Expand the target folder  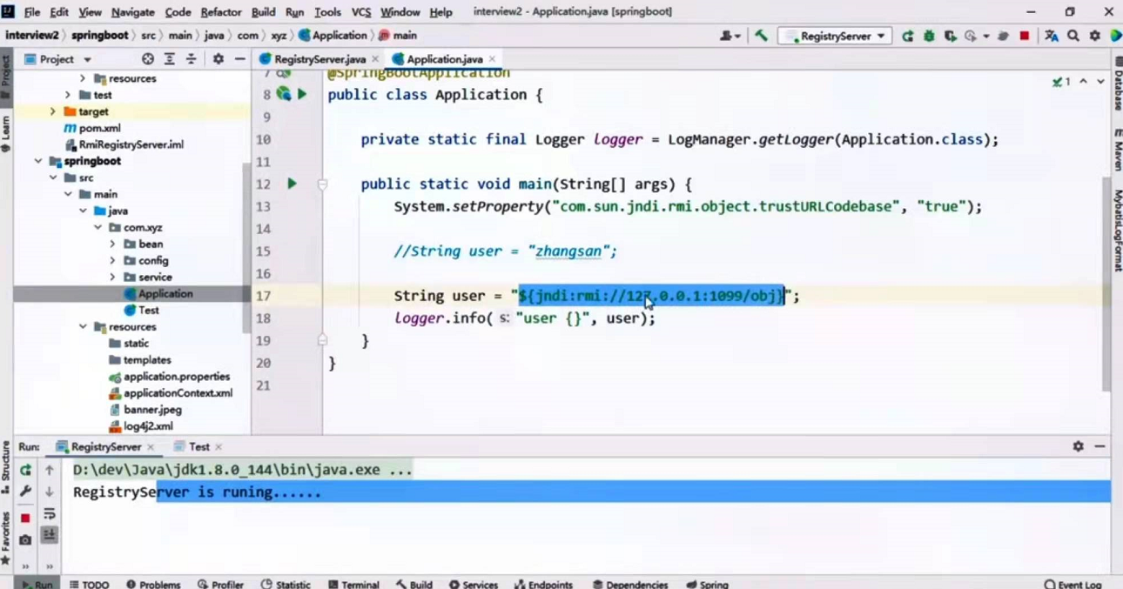click(x=52, y=111)
